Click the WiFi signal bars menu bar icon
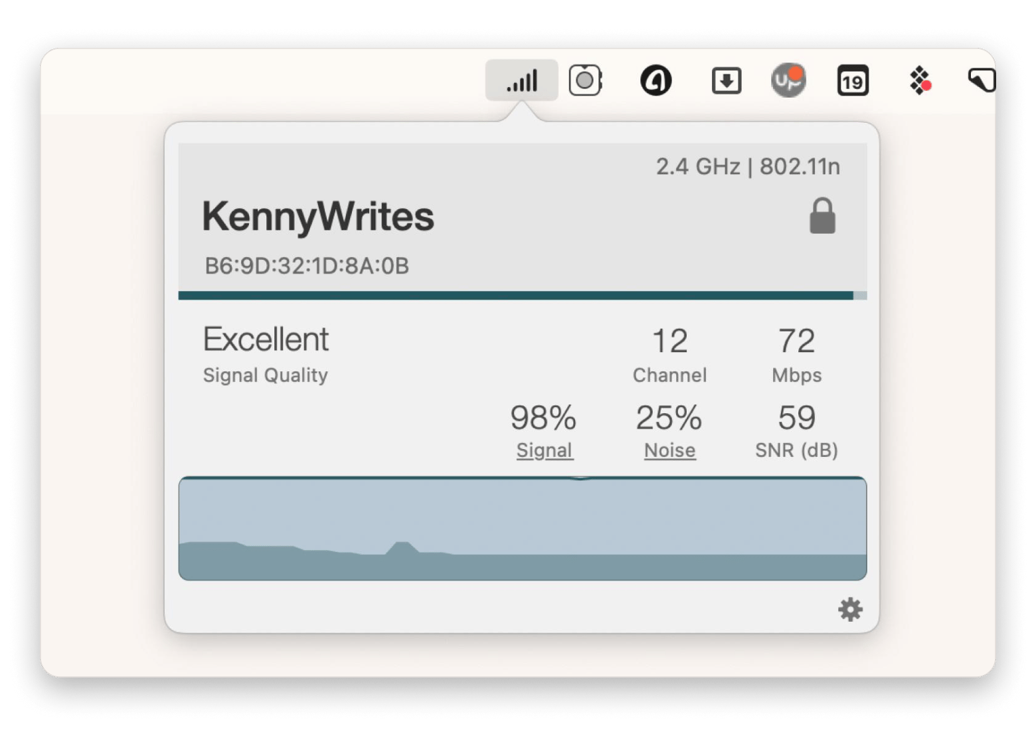This screenshot has height=732, width=1036. [521, 81]
